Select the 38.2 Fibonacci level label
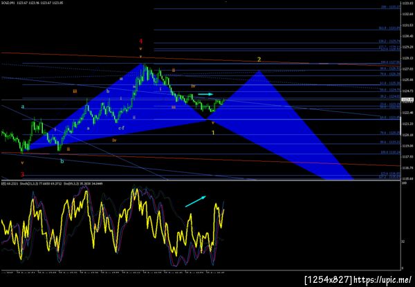 390,97
